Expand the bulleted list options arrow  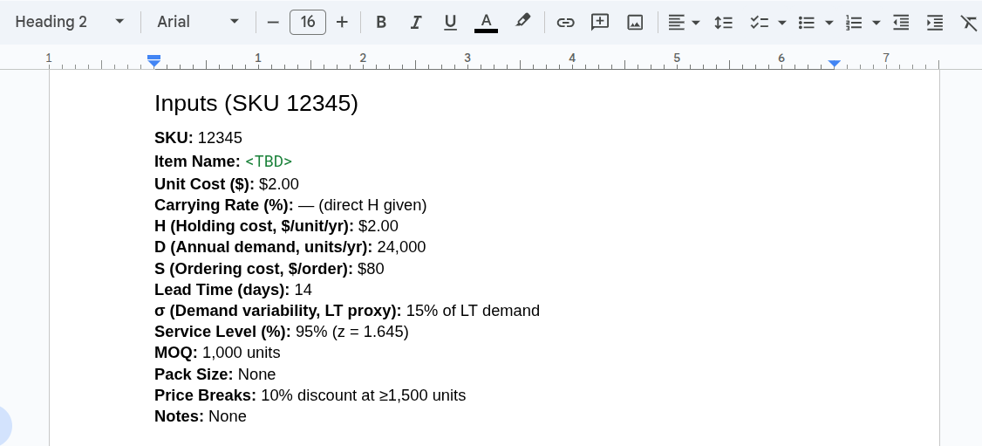829,22
